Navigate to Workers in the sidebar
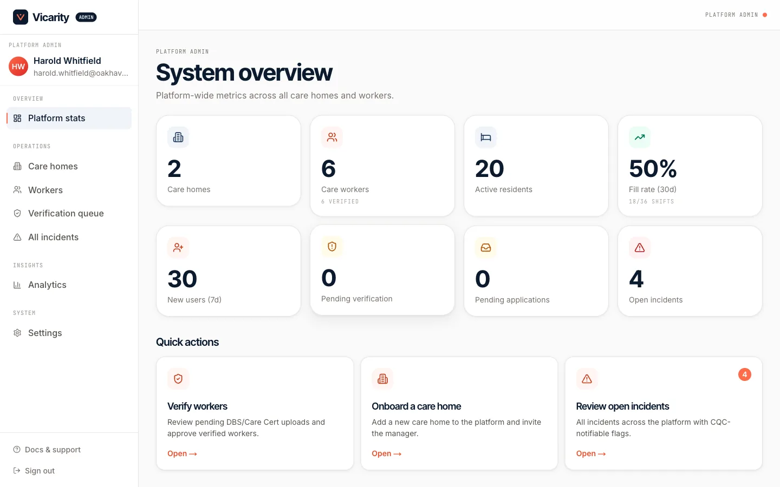The height and width of the screenshot is (487, 780). coord(69,190)
